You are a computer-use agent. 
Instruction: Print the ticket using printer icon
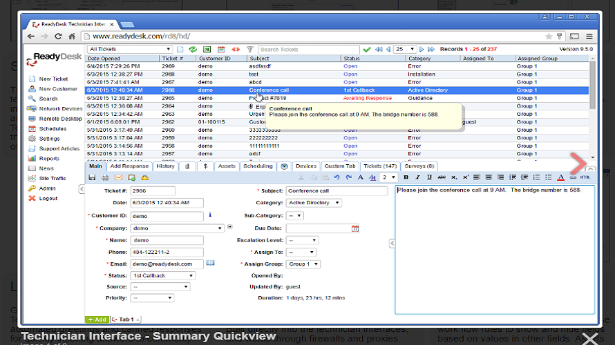pos(105,178)
